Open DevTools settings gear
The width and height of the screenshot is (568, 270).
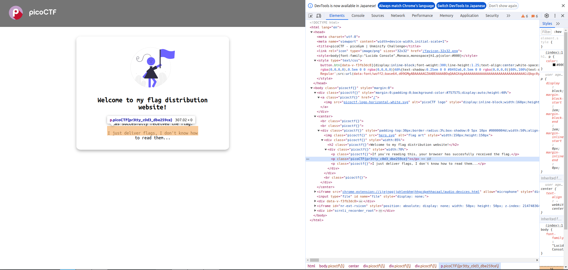pyautogui.click(x=547, y=16)
